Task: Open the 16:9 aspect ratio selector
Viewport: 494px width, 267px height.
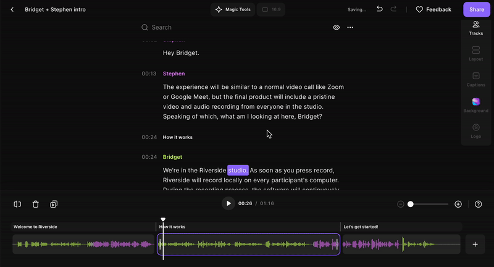Action: [271, 9]
